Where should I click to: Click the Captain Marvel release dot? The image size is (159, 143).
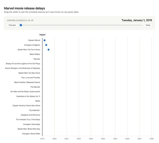coord(44,40)
